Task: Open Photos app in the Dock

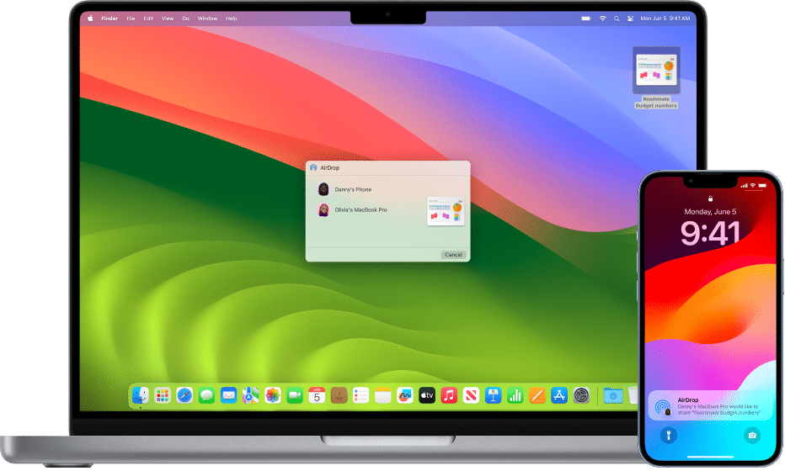Action: 272,396
